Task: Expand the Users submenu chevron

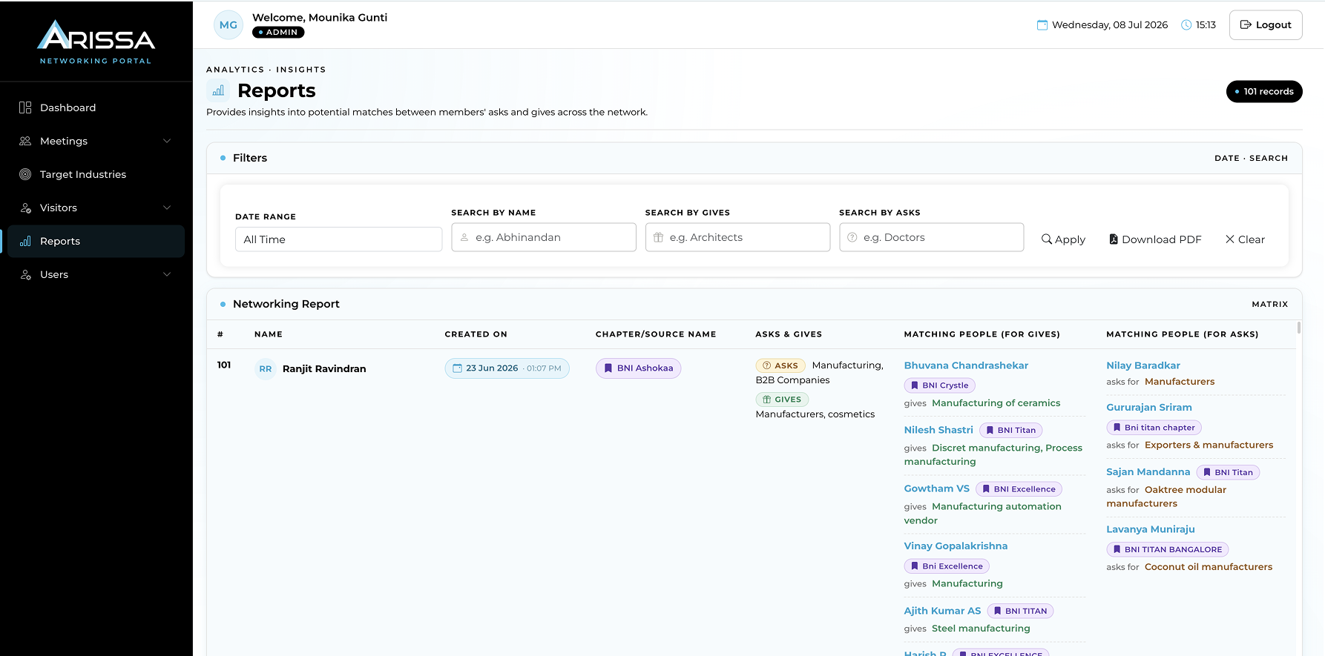Action: coord(167,274)
